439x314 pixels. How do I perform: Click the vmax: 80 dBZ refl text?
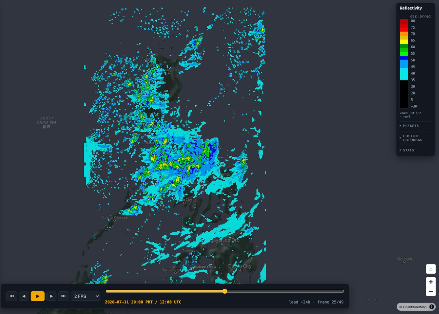(410, 115)
